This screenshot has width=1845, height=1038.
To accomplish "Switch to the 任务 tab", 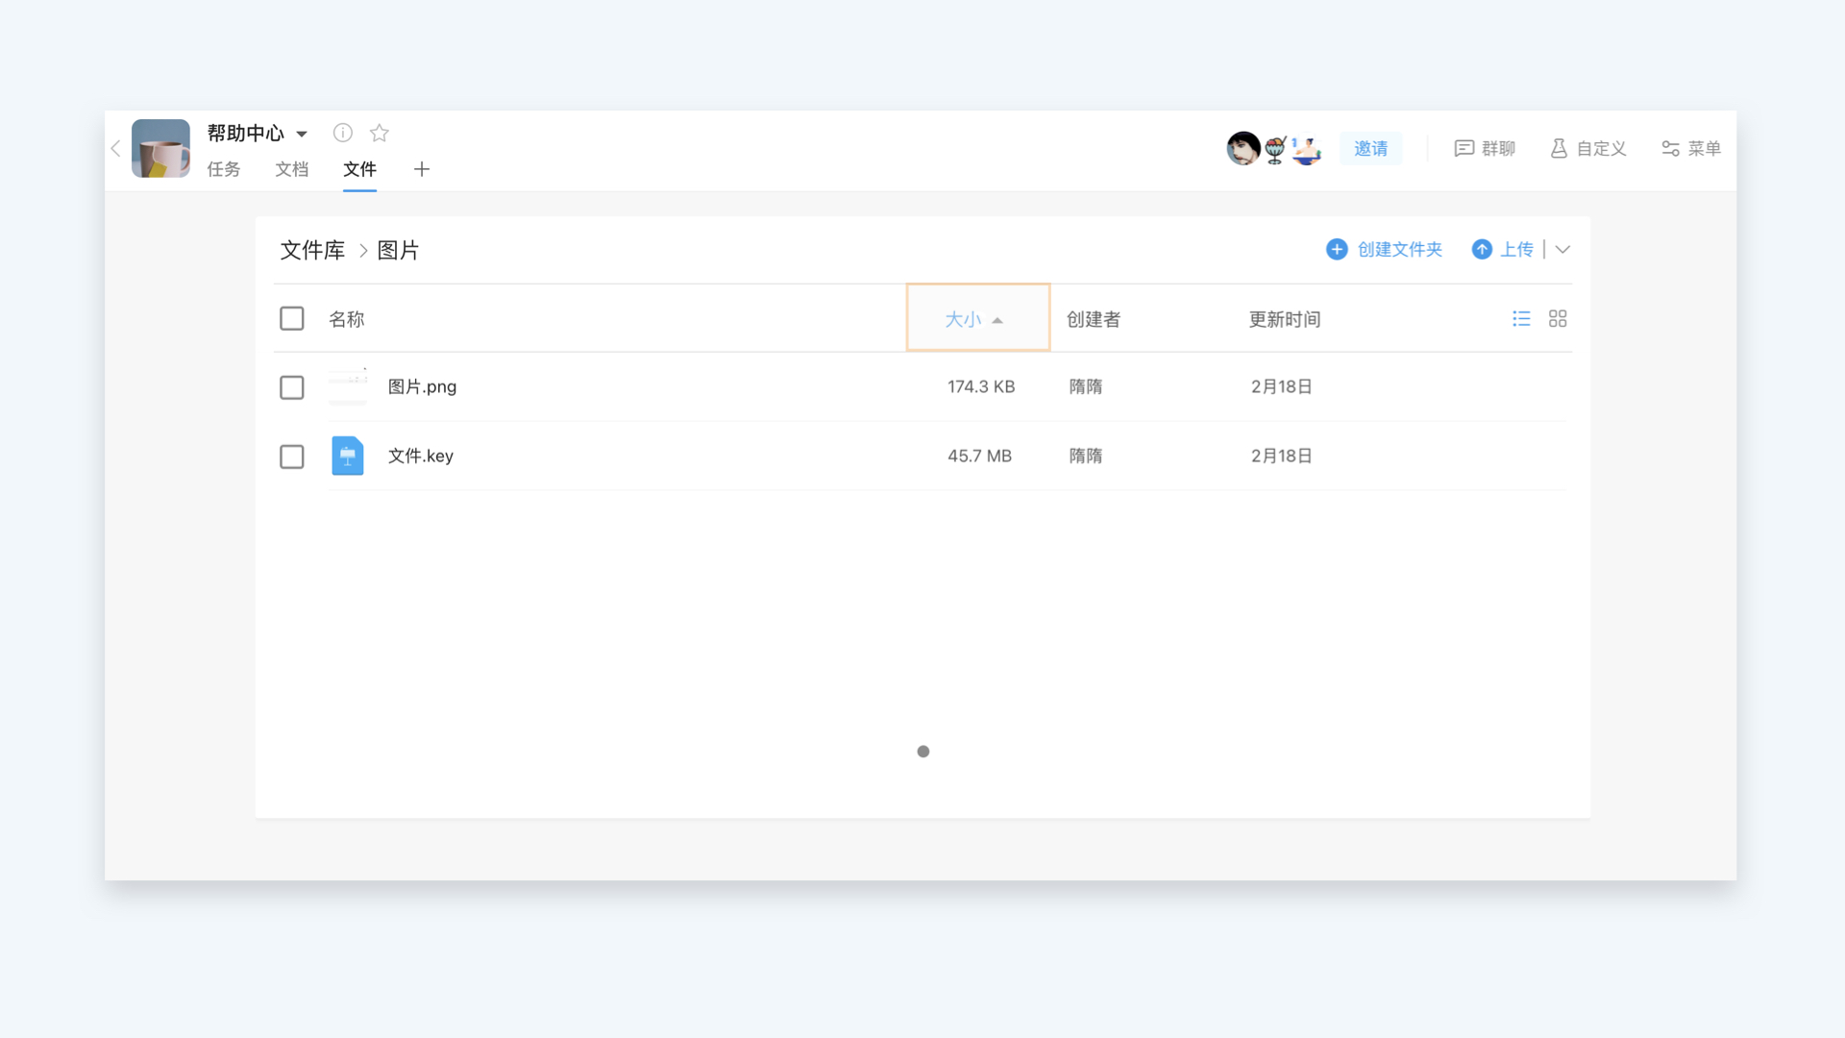I will pos(224,169).
